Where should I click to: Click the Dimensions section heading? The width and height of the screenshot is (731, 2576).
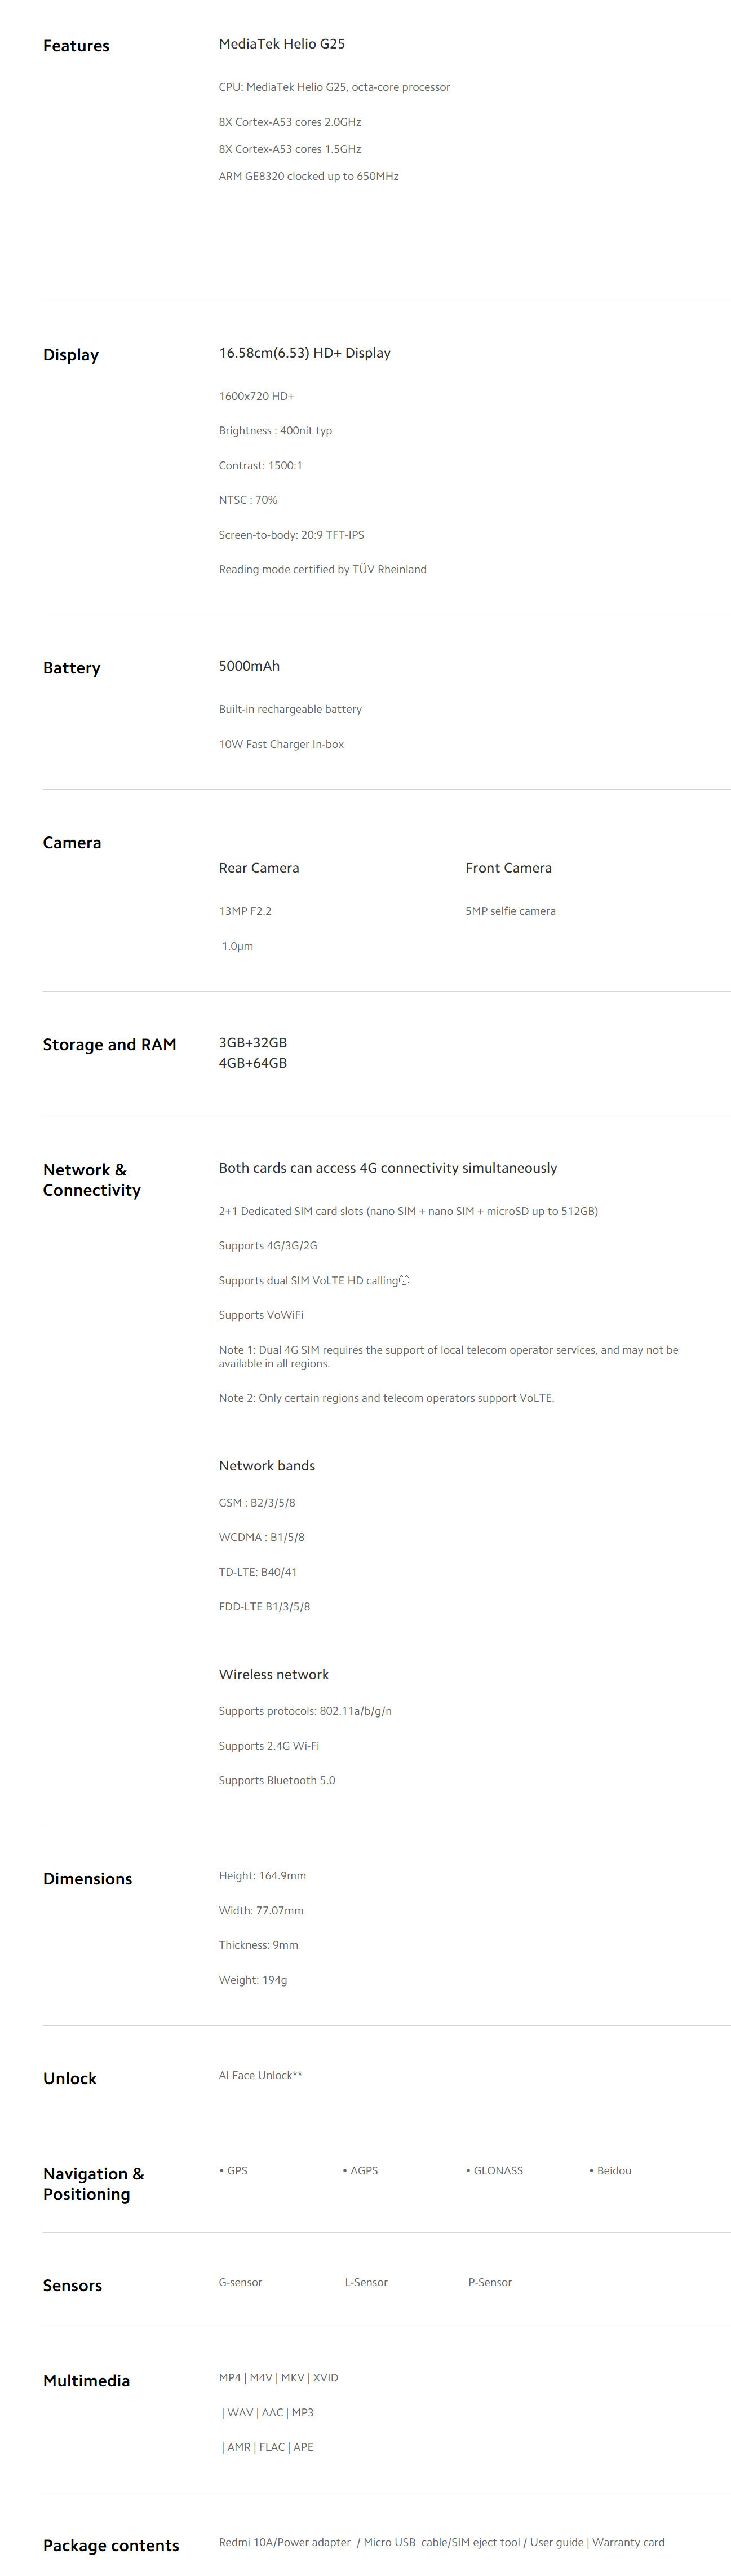coord(88,1879)
